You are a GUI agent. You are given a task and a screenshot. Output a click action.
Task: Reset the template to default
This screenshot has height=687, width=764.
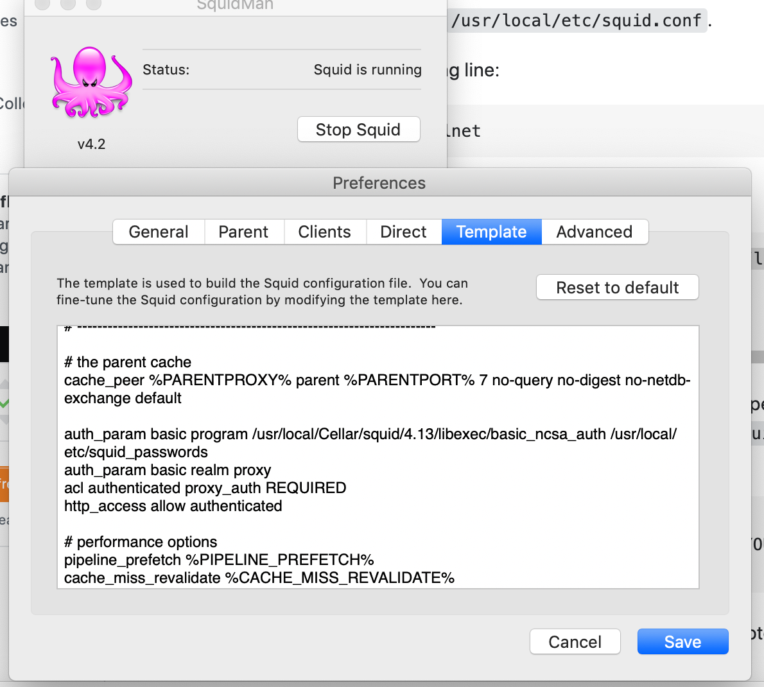(x=618, y=288)
